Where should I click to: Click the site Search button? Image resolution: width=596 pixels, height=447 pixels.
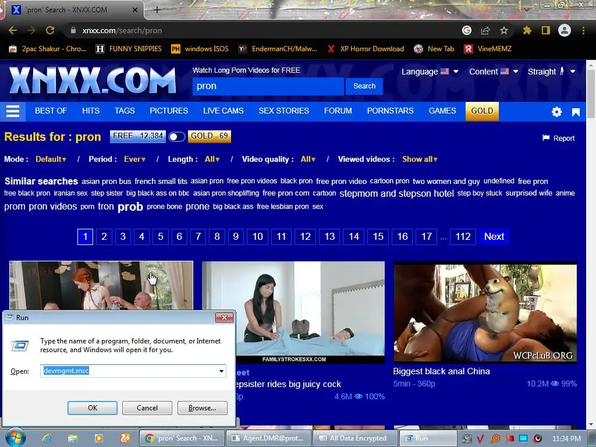(364, 86)
